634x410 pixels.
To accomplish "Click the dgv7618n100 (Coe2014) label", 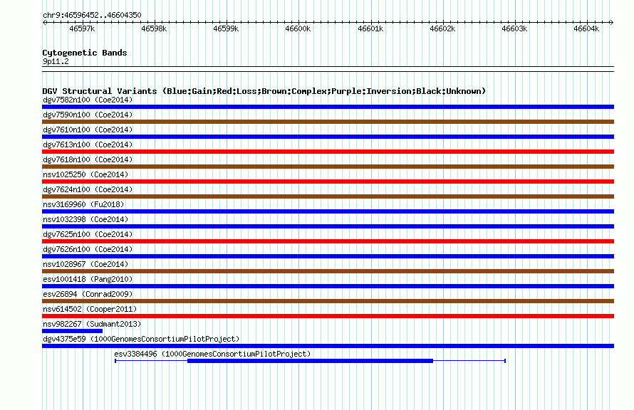I will [x=88, y=159].
